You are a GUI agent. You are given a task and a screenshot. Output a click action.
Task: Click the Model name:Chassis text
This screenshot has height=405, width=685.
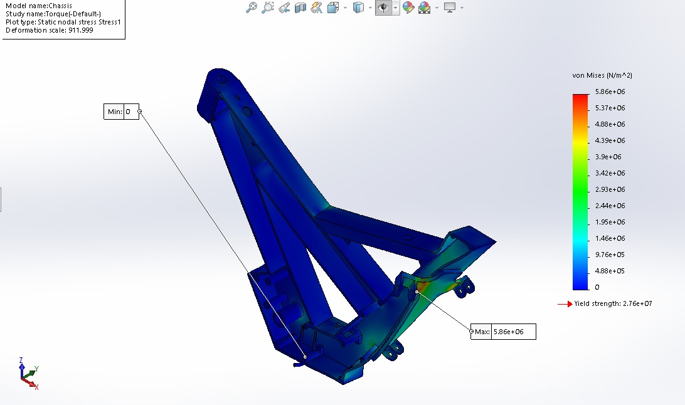[x=39, y=6]
